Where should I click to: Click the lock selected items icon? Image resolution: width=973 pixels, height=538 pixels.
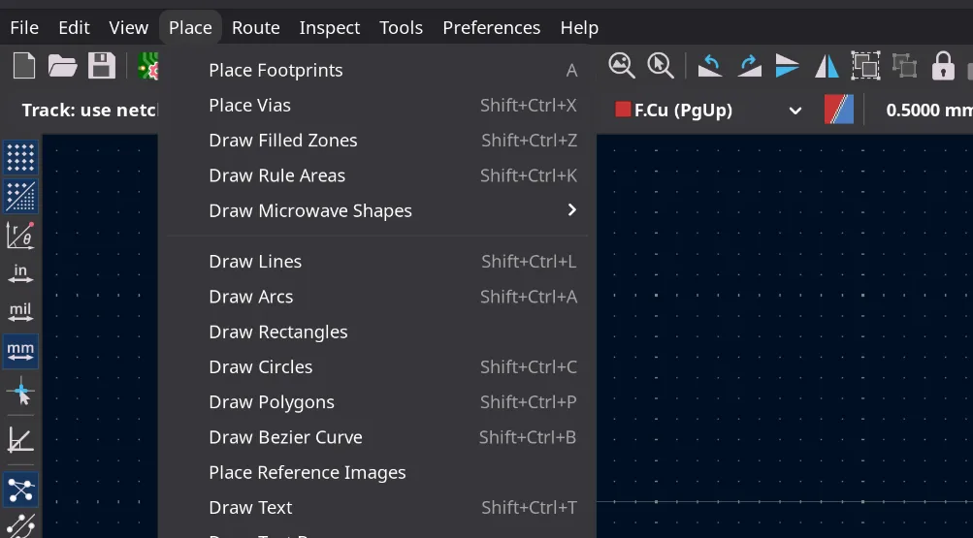point(943,66)
